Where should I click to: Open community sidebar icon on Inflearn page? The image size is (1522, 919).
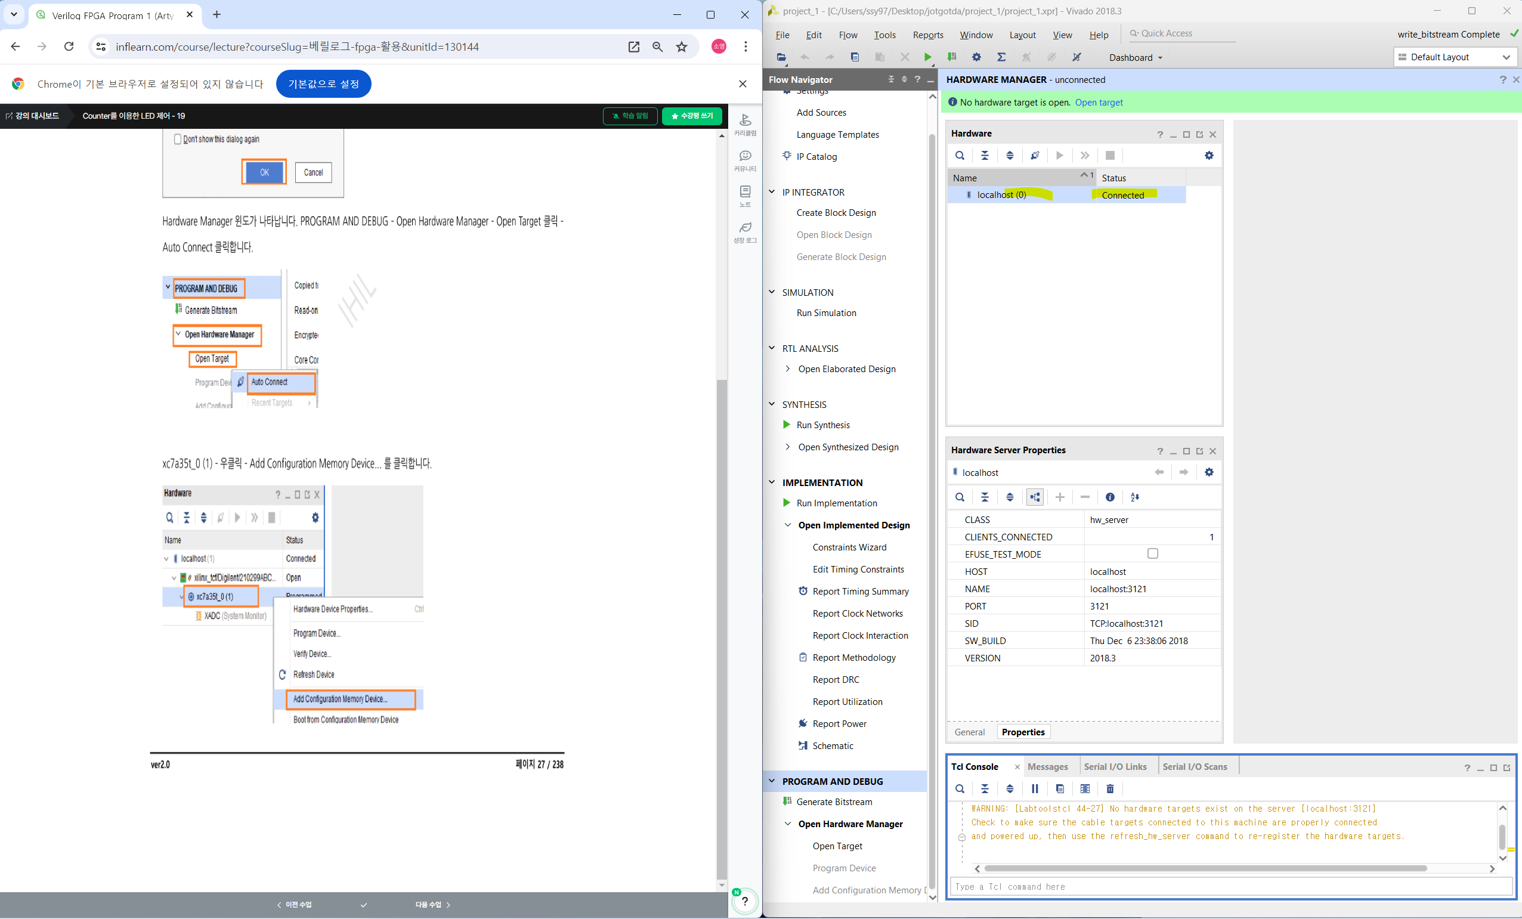pos(745,160)
